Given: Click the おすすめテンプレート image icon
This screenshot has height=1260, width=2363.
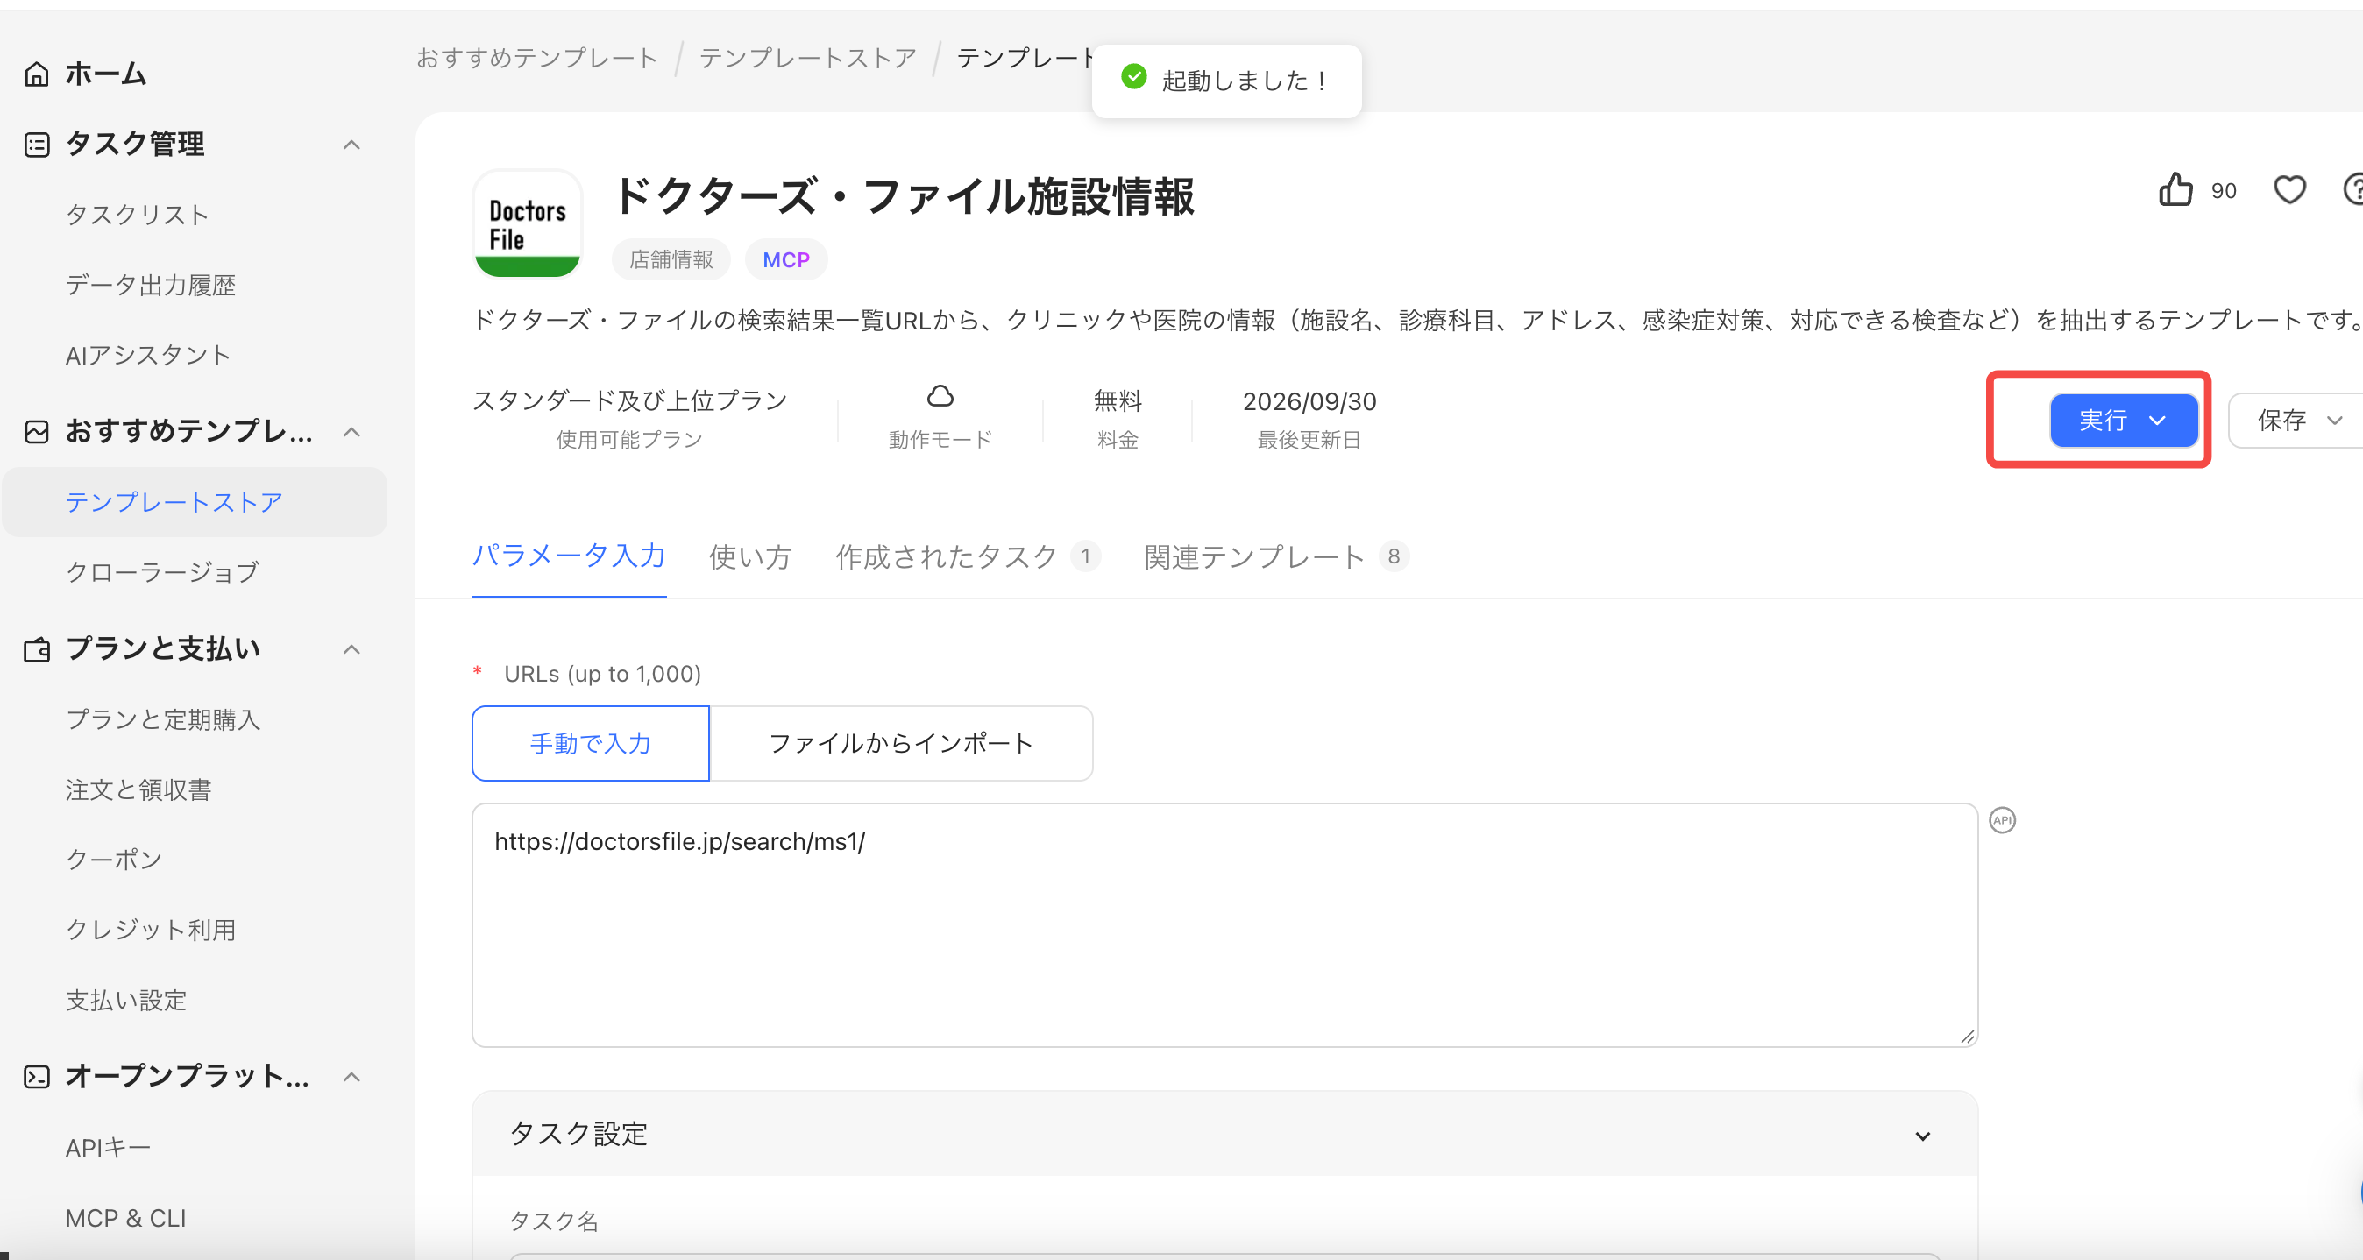Looking at the screenshot, I should 37,432.
